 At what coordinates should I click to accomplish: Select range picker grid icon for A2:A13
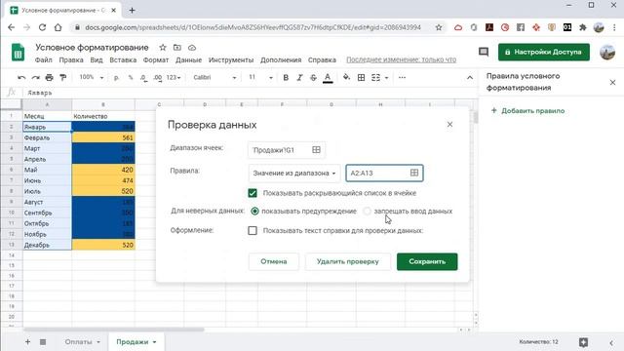tap(413, 173)
